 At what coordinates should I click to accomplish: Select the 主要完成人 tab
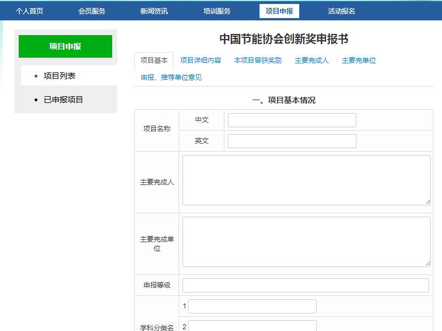pyautogui.click(x=312, y=61)
